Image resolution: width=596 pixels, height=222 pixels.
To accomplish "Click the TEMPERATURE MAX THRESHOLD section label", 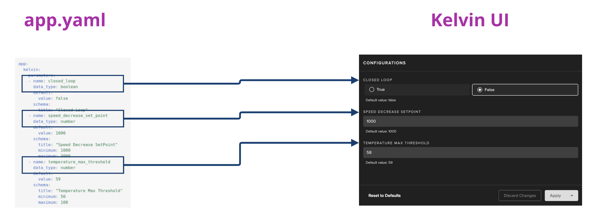I will (x=396, y=143).
